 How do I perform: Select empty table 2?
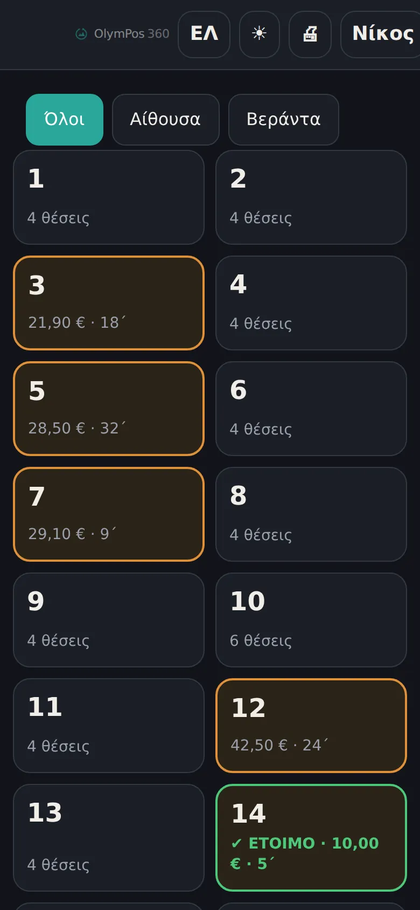(x=311, y=197)
